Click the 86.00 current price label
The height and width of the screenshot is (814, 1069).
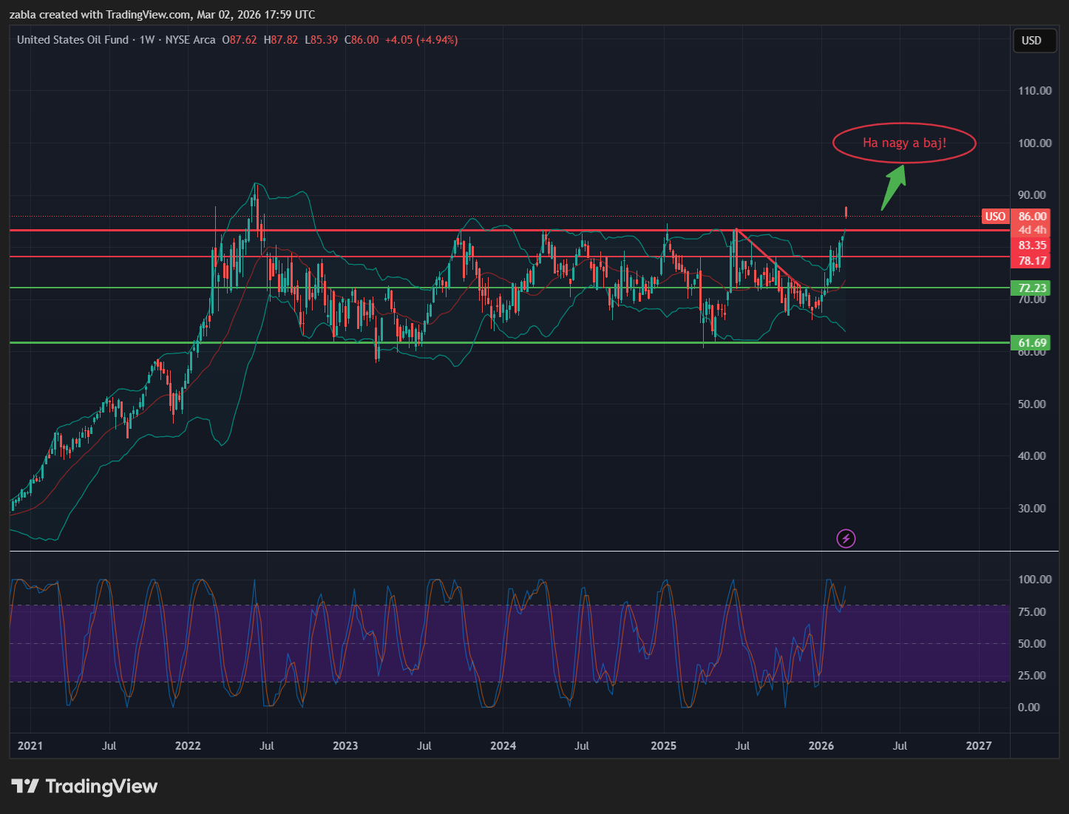click(x=1032, y=217)
